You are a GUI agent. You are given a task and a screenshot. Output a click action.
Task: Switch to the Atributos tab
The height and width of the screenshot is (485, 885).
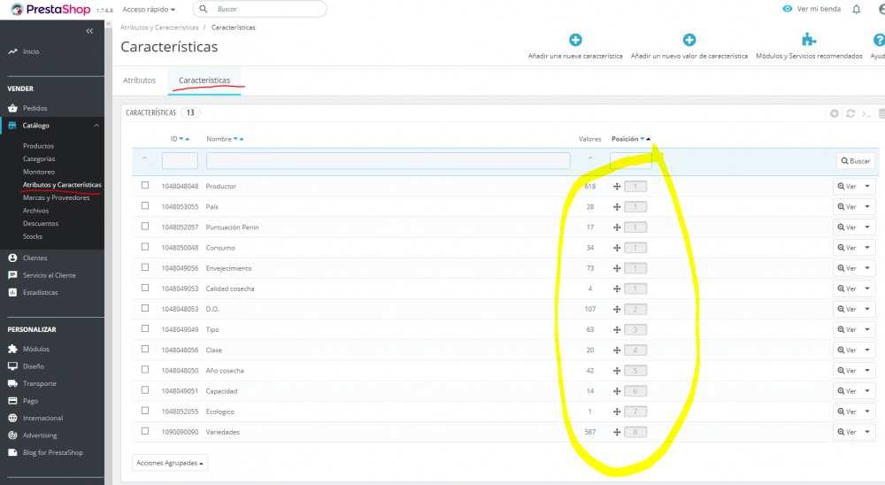(x=140, y=81)
